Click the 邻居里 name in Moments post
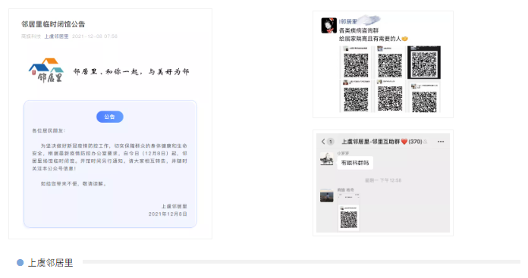The height and width of the screenshot is (278, 528). pyautogui.click(x=348, y=22)
